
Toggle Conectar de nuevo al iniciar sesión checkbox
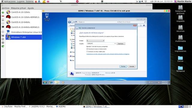pos(87,49)
